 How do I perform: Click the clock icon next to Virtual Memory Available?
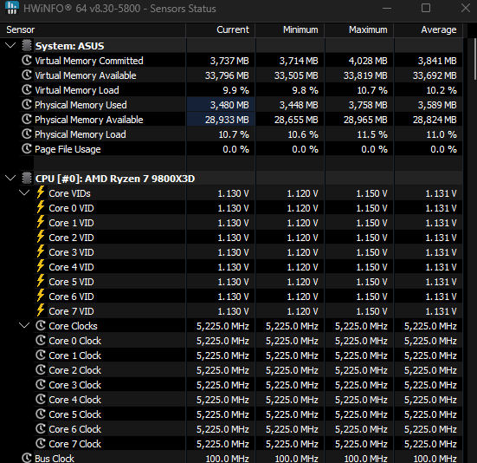click(x=27, y=75)
